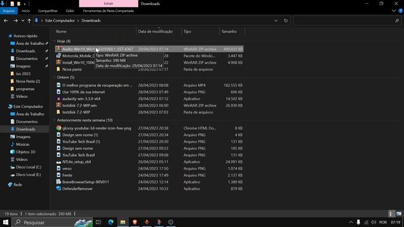
Task: Open volume control in system tray
Action: click(x=374, y=222)
